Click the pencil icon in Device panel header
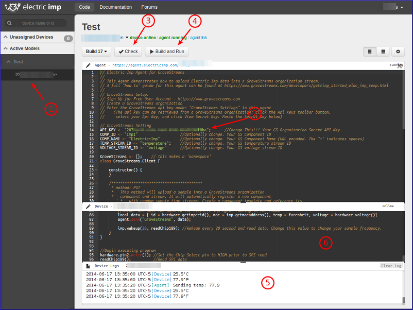This screenshot has width=413, height=310. coord(88,206)
